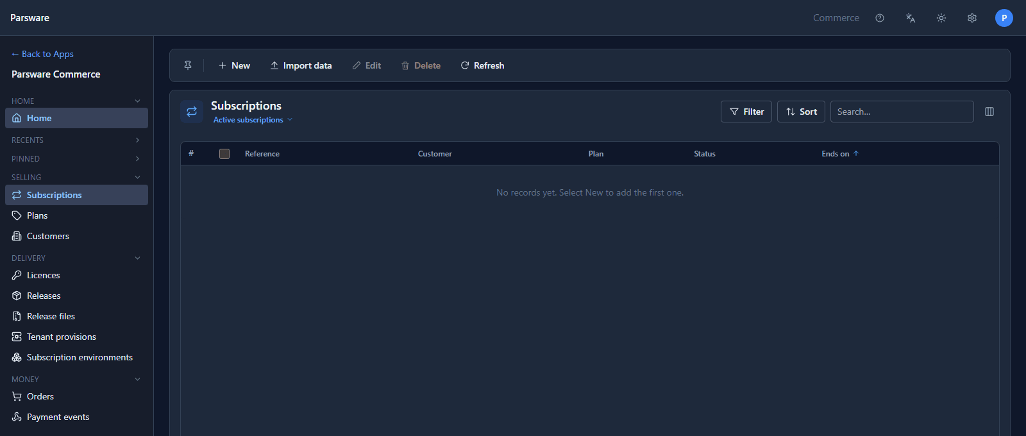The width and height of the screenshot is (1026, 436).
Task: Sort by Status column header
Action: (x=705, y=154)
